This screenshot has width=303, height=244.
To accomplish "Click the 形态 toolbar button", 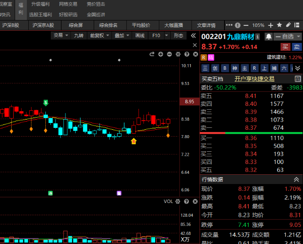I will coord(179,36).
